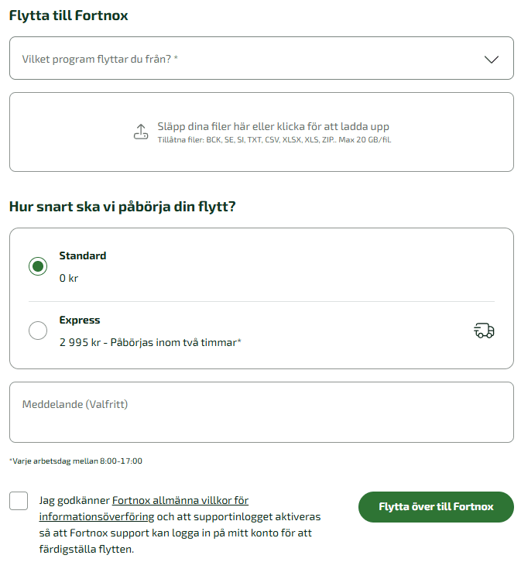Click the 'Flytta till Fortnox' heading
This screenshot has width=521, height=562.
pos(69,15)
